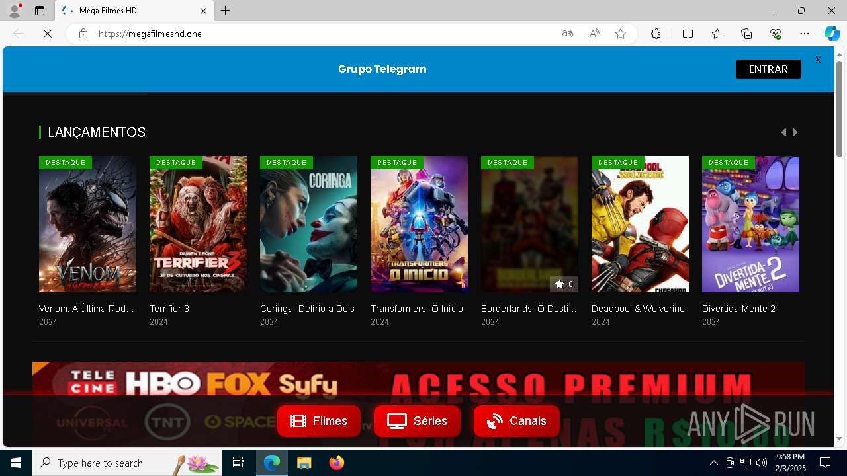Open Browser essentials
The width and height of the screenshot is (847, 476).
point(776,34)
